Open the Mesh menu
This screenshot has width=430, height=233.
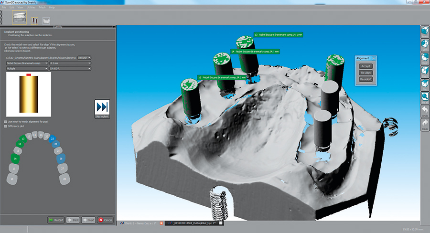pos(42,8)
